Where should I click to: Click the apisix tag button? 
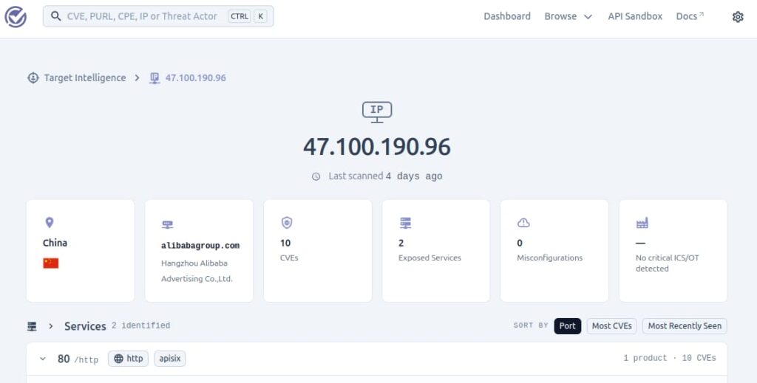[170, 359]
